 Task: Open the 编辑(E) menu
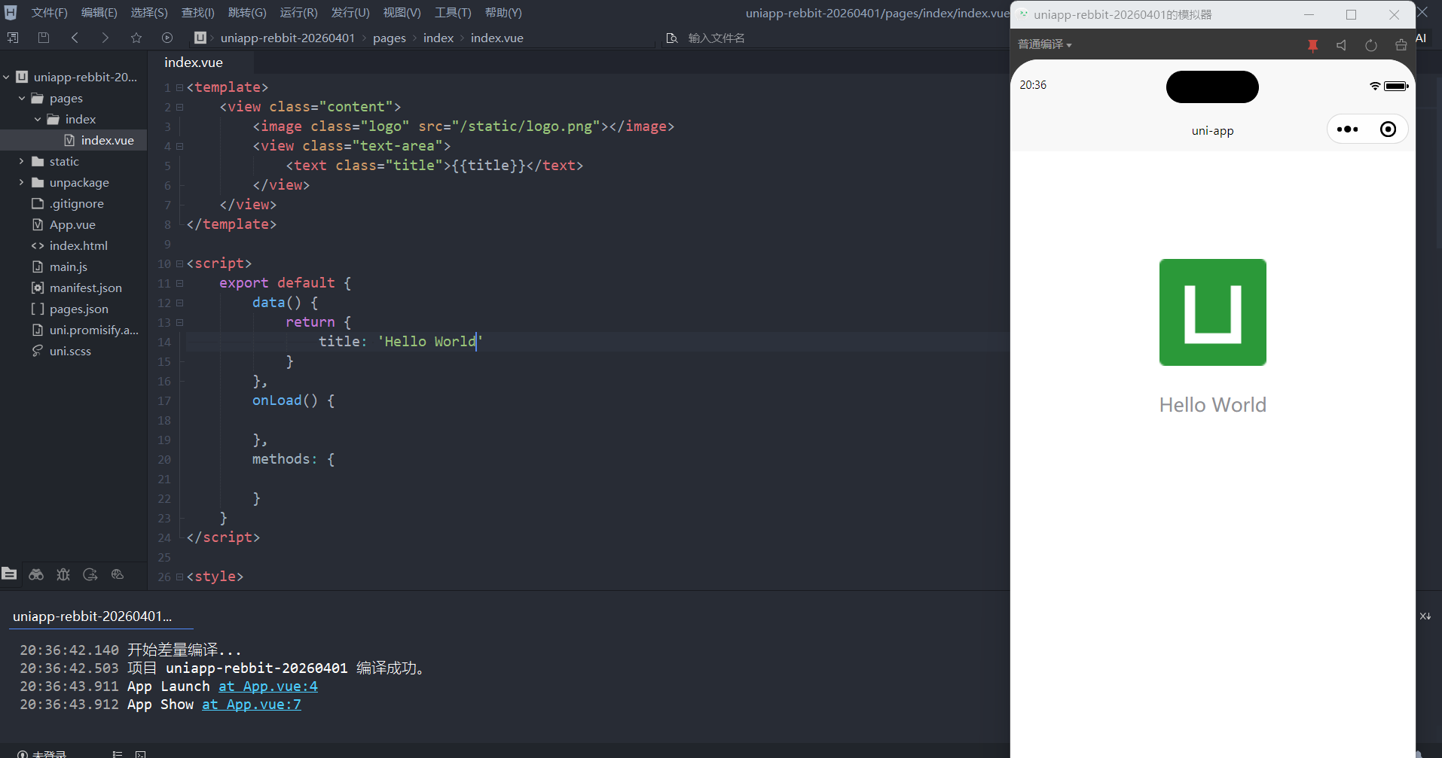99,13
